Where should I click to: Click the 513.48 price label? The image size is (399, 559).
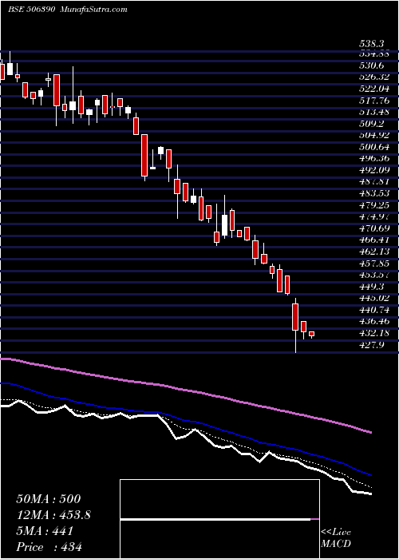(374, 112)
